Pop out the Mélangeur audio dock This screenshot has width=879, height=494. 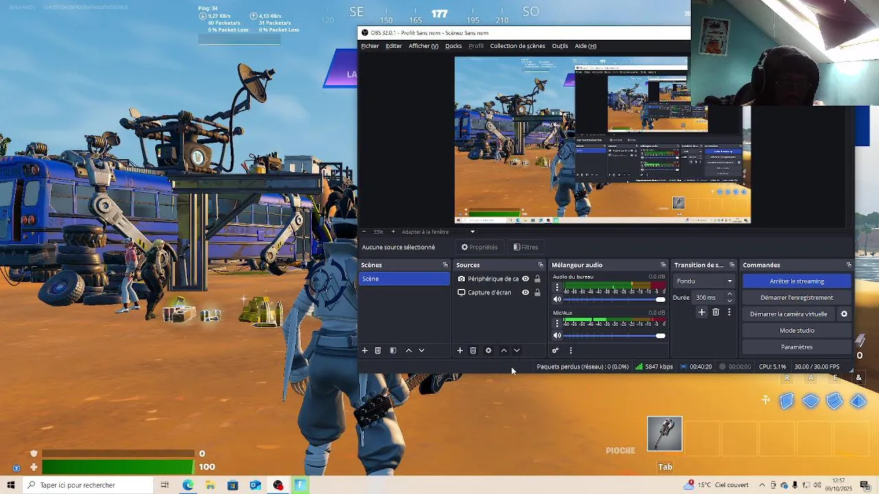point(663,265)
